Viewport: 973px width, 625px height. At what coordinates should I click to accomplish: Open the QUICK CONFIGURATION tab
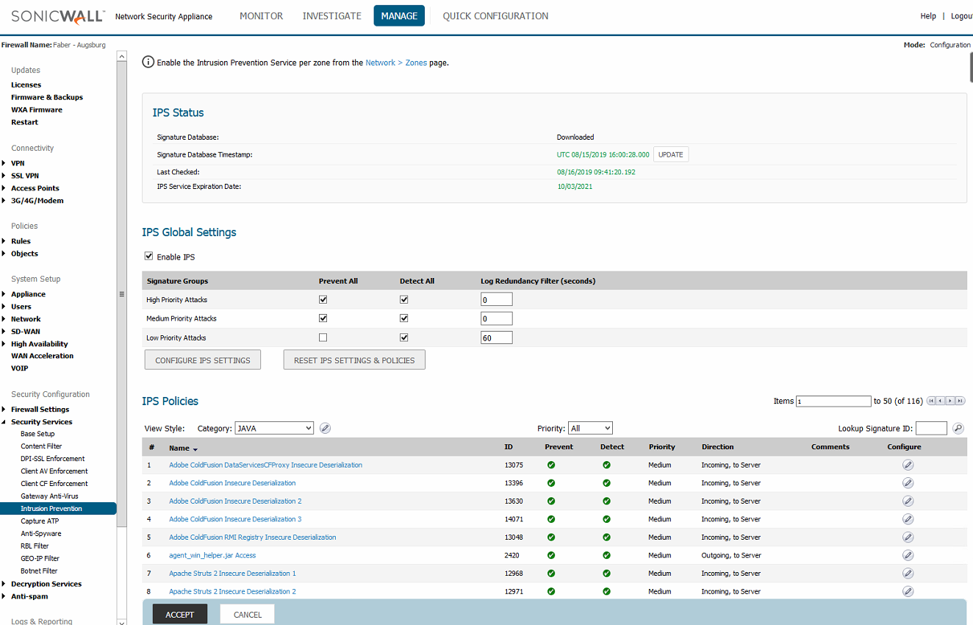click(x=495, y=15)
